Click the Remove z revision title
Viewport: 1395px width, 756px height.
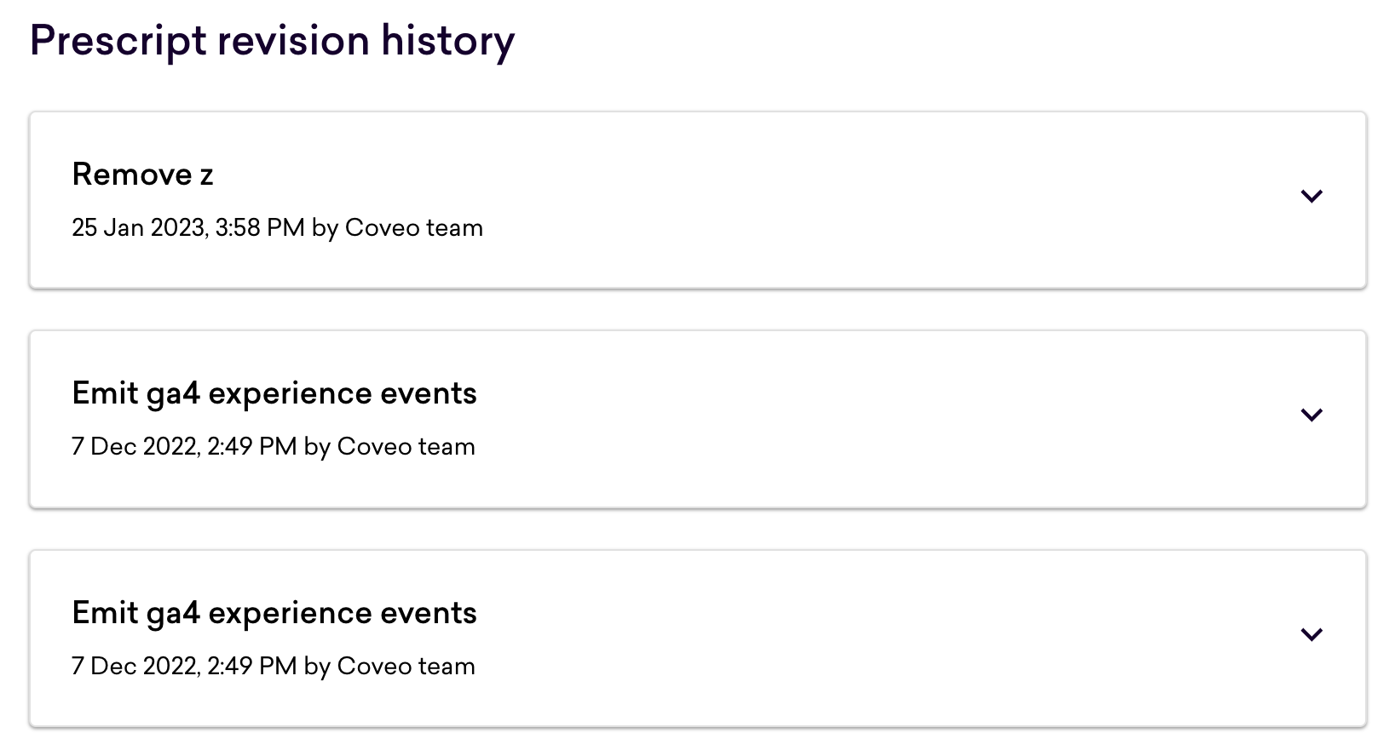coord(142,175)
